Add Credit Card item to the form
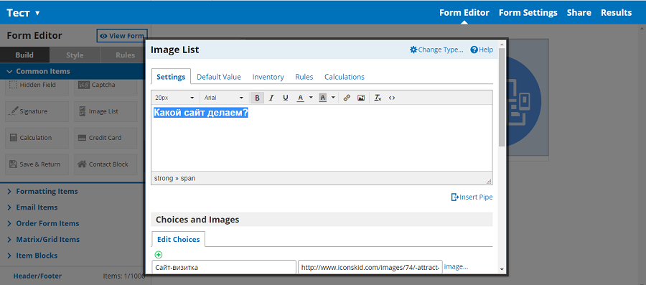Viewport: 646px width, 285px height. click(x=106, y=138)
